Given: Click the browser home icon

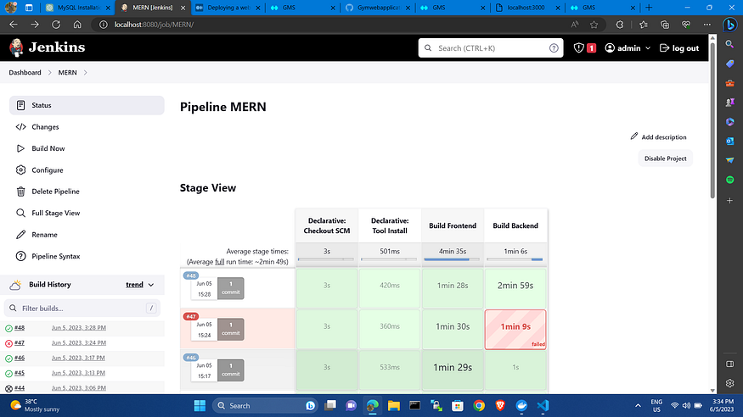Looking at the screenshot, I should tap(77, 25).
